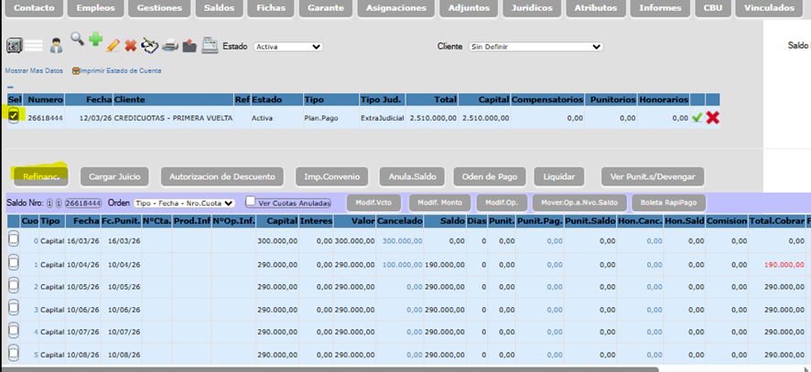Click the small icon beside Imprimir Estado de Cuenta
Viewport: 811px width, 372px height.
(76, 70)
